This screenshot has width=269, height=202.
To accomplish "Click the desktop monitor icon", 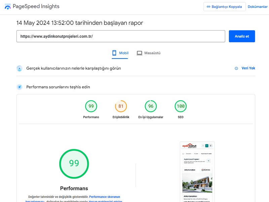I will pos(139,53).
